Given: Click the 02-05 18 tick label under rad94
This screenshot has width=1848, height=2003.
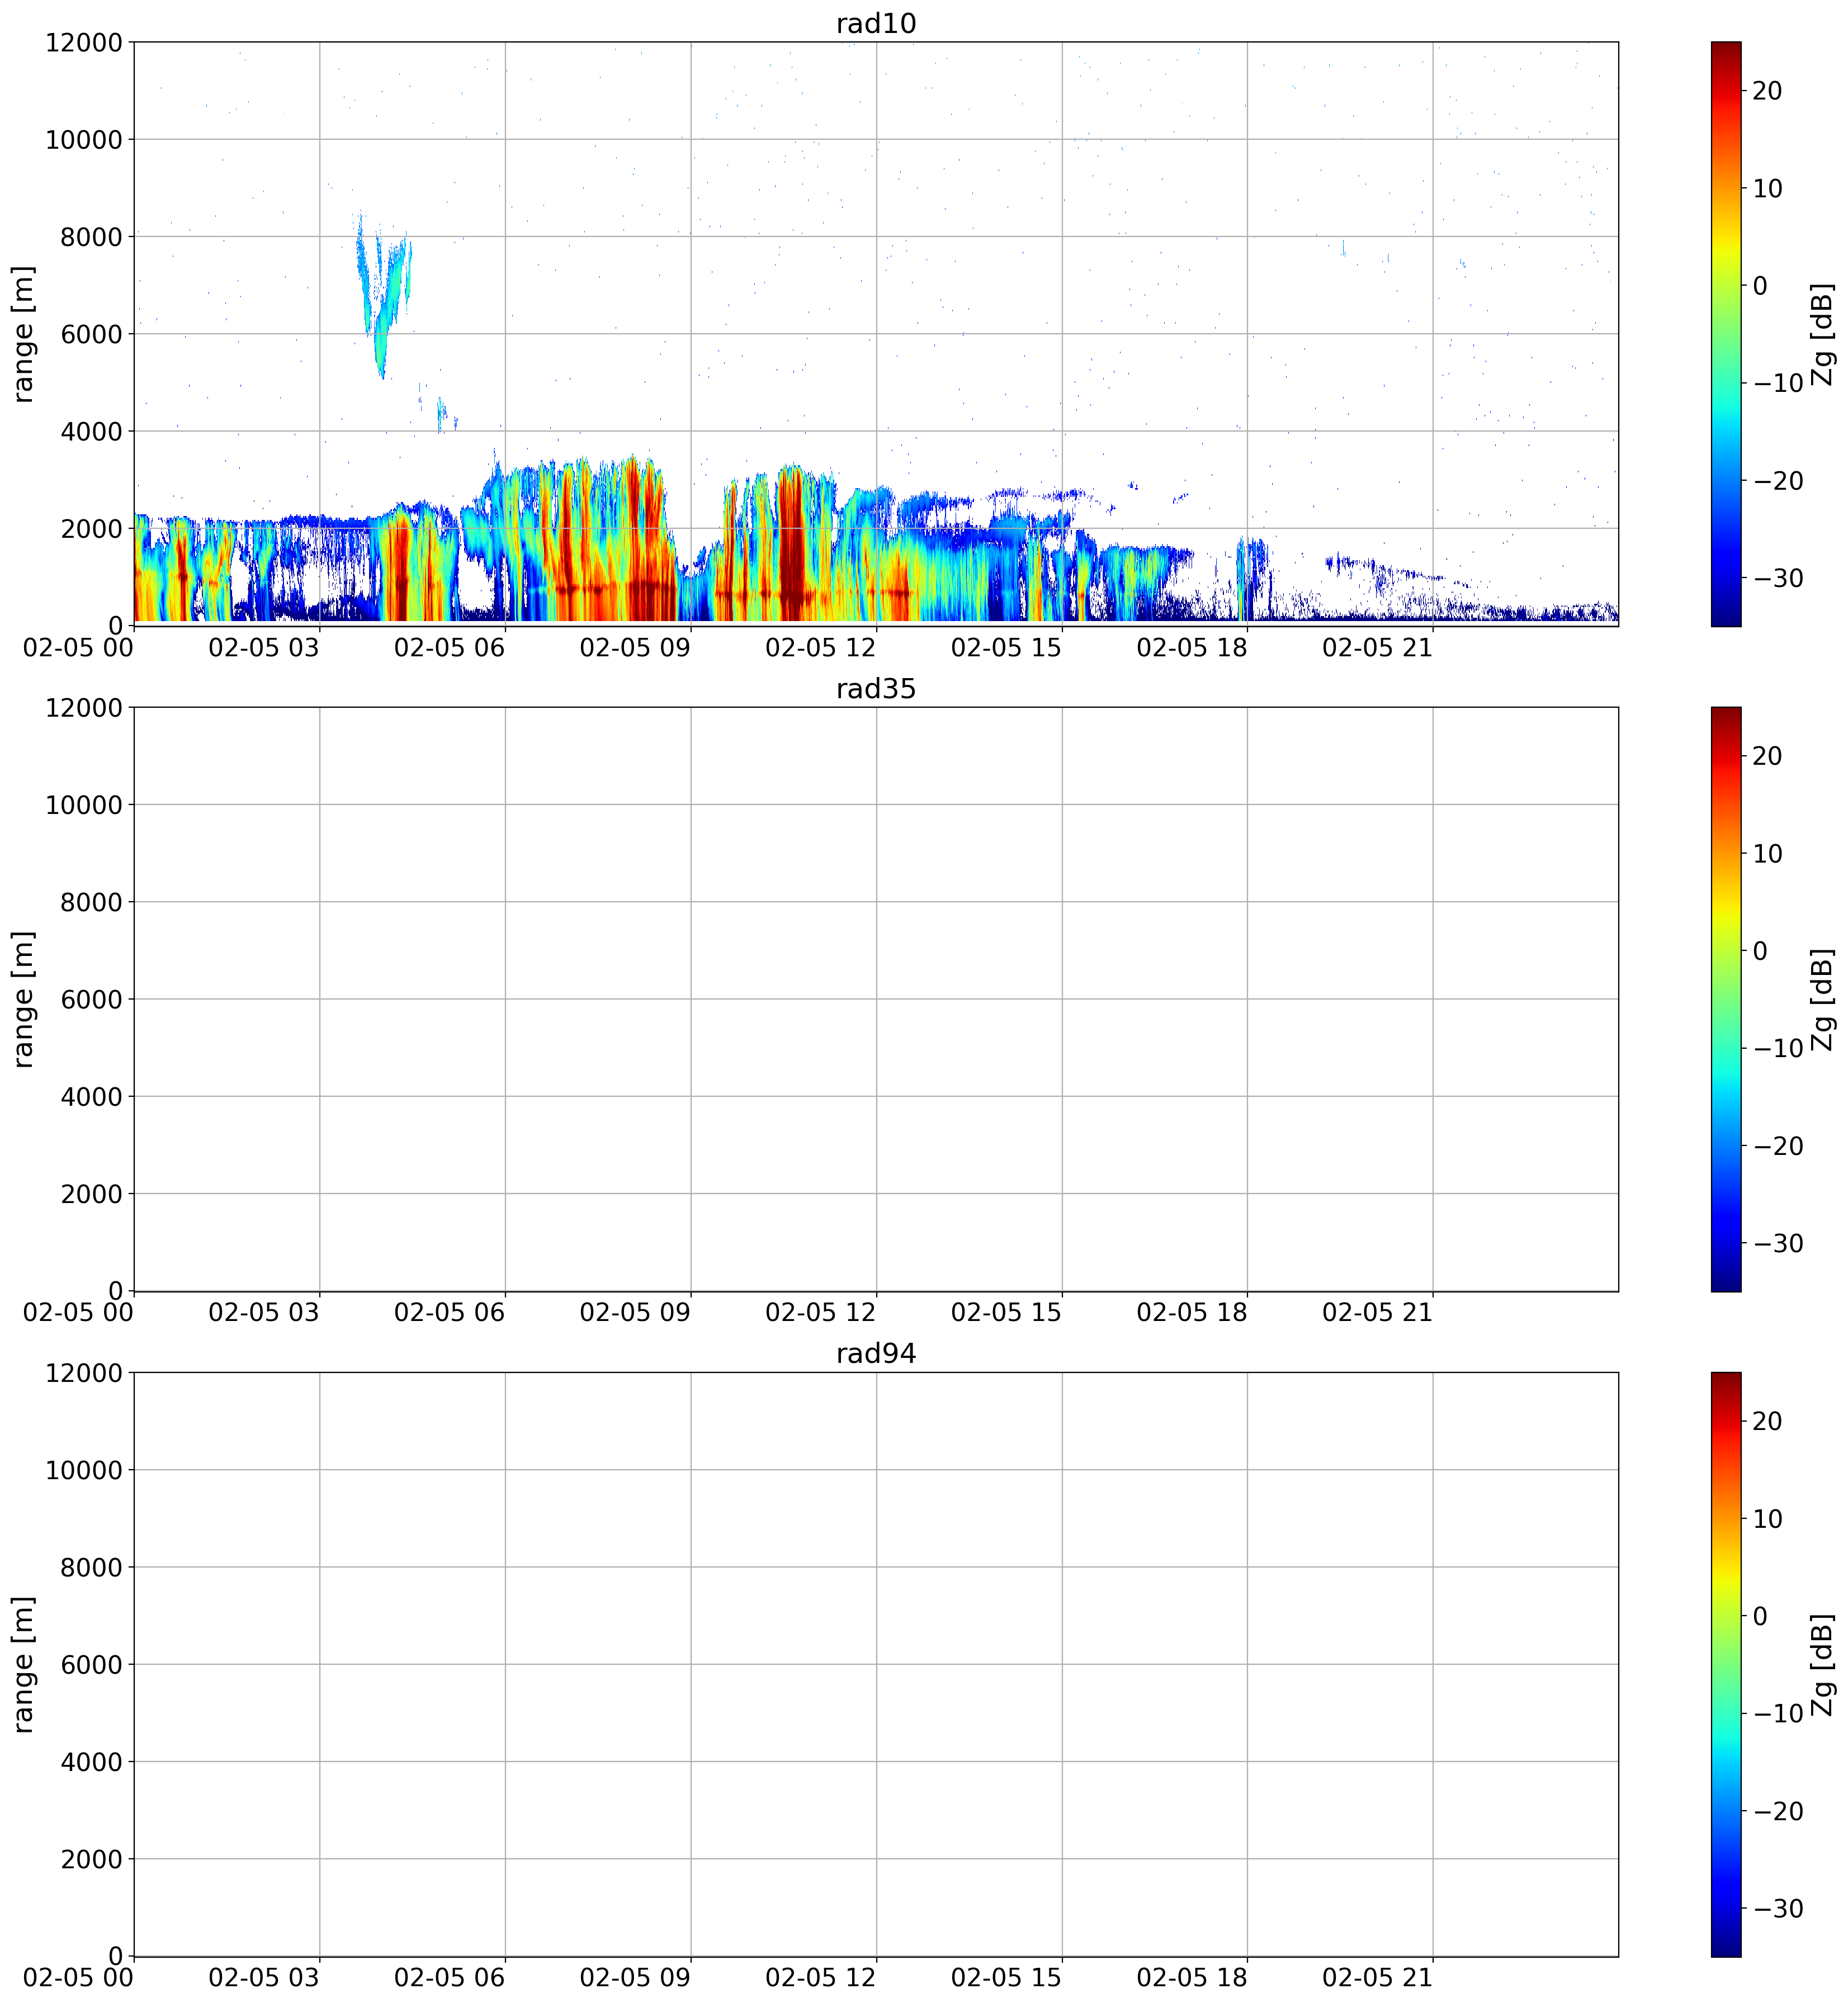Looking at the screenshot, I should coord(1192,1977).
